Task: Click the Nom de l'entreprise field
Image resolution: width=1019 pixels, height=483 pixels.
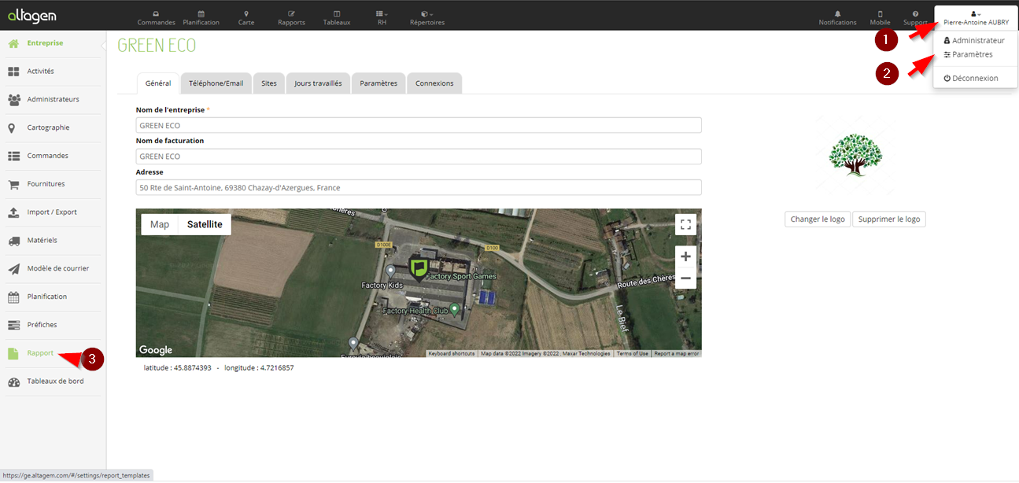Action: 419,125
